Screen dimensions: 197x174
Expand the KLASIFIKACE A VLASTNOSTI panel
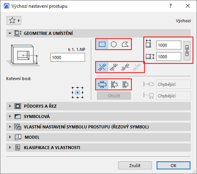10,148
